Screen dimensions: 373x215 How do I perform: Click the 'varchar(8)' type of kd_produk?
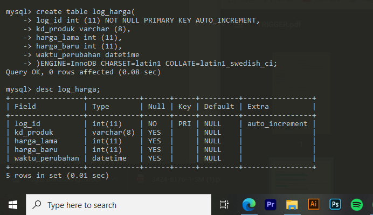(x=114, y=133)
